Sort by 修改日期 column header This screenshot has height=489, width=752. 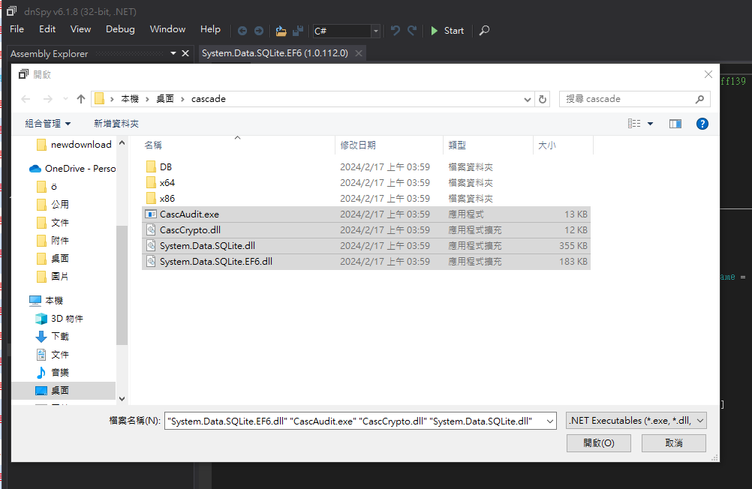pyautogui.click(x=389, y=145)
